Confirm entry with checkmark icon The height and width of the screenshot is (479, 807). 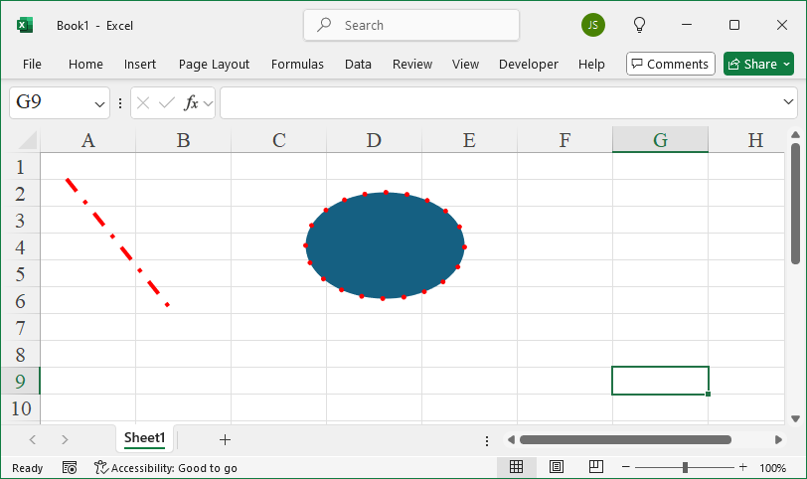(x=166, y=103)
